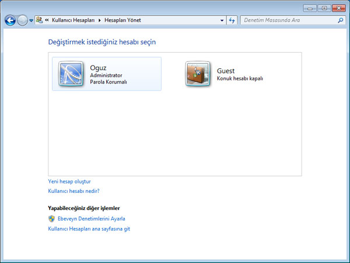
Task: Click the shield icon beside Ebeveyn Denetimleri
Action: pos(51,219)
